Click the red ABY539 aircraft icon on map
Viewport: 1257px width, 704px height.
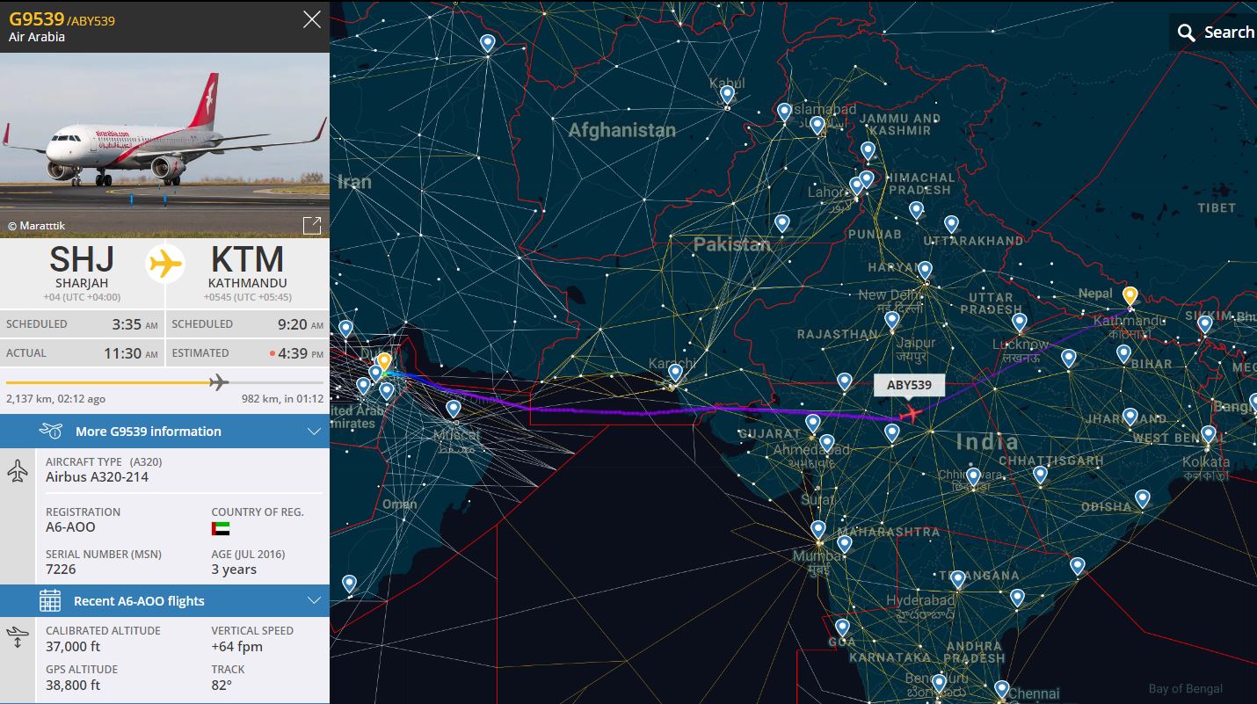click(912, 413)
